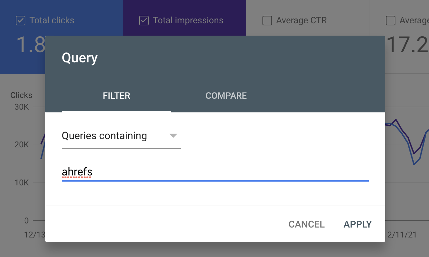Click the gray dropdown arrow triangle

[173, 136]
